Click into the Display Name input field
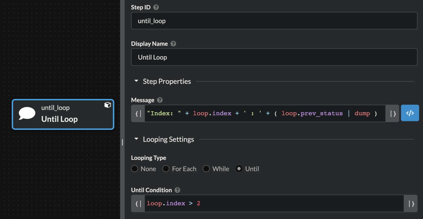 point(274,57)
